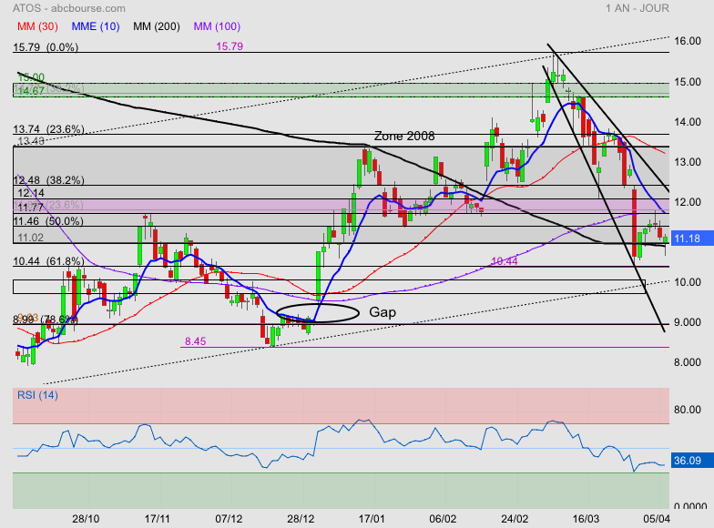
Task: Click the 'Zone 2008' annotation text
Action: coord(404,136)
